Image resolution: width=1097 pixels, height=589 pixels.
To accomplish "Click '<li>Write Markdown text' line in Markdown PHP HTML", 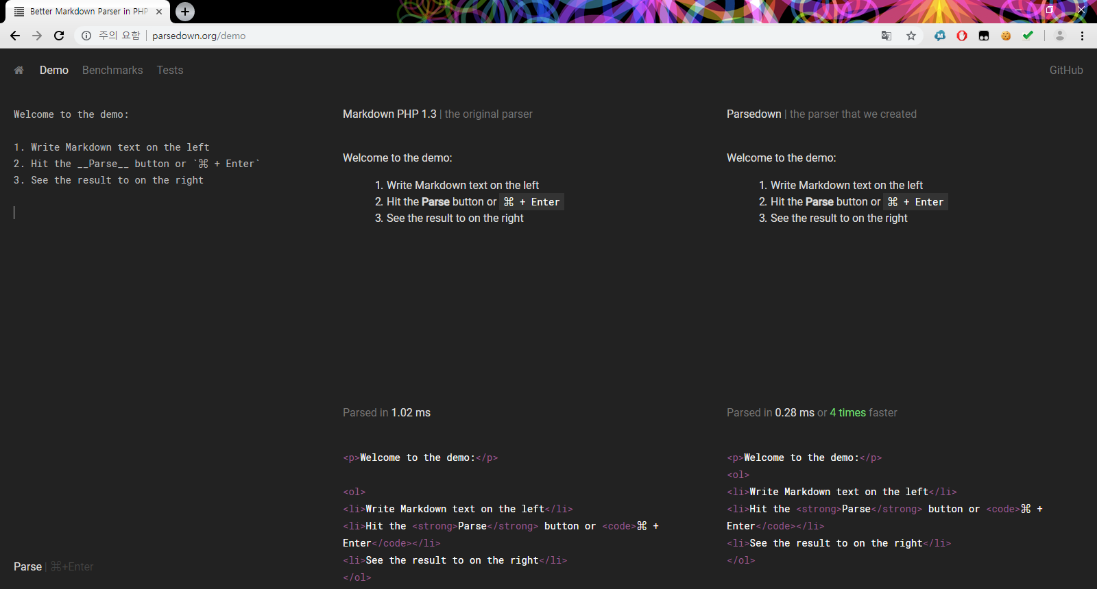I will point(458,509).
